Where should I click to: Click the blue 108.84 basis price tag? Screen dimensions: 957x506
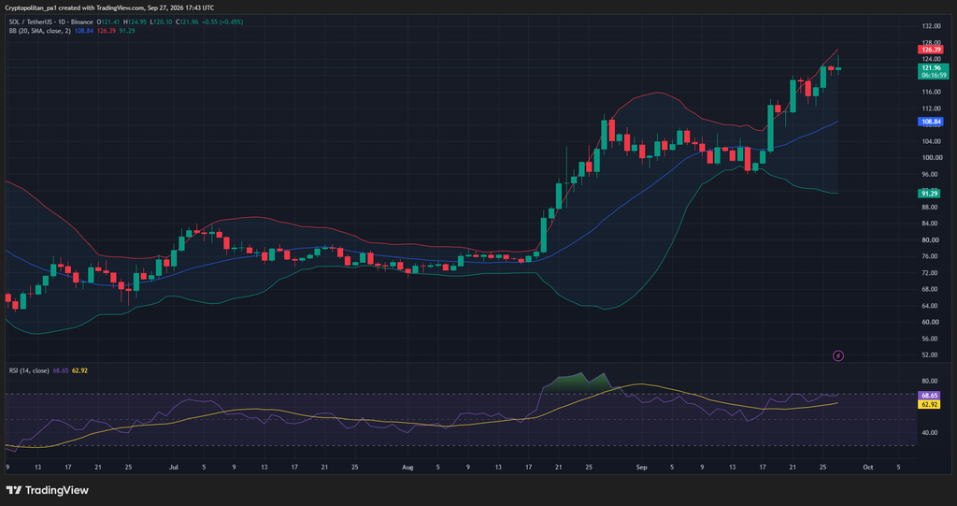(x=930, y=122)
